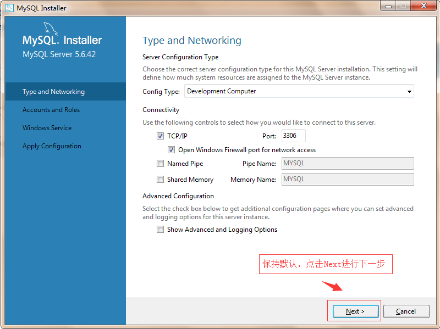The height and width of the screenshot is (329, 440).
Task: Click the MySQL dolphin logo in sidebar
Action: [51, 29]
